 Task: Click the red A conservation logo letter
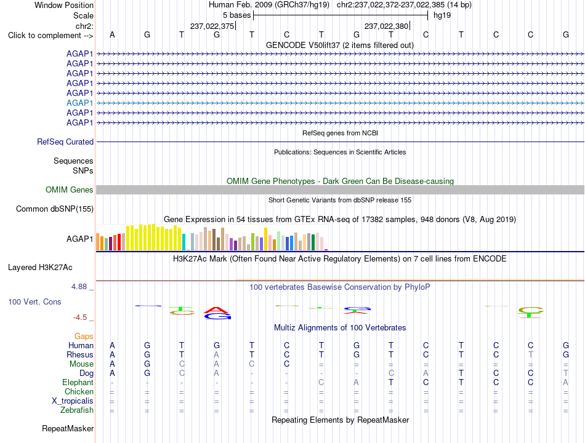tap(216, 310)
